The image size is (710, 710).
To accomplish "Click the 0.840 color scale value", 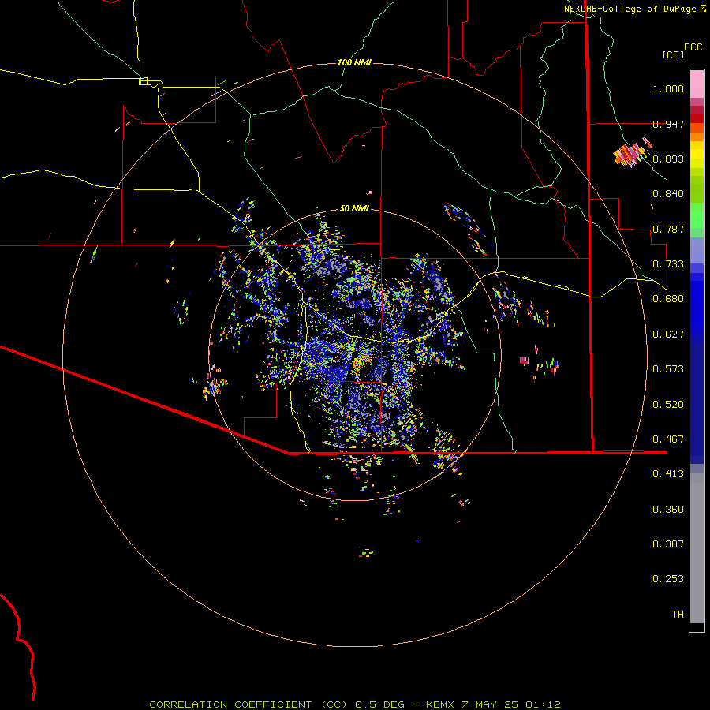I will coord(668,194).
